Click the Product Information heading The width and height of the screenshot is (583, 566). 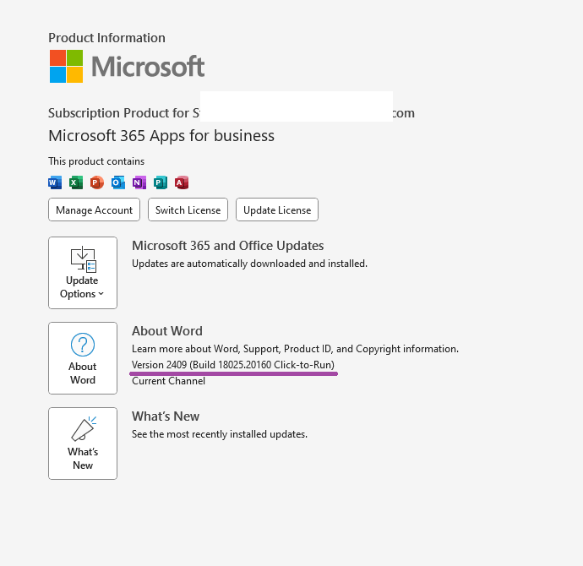click(x=106, y=37)
